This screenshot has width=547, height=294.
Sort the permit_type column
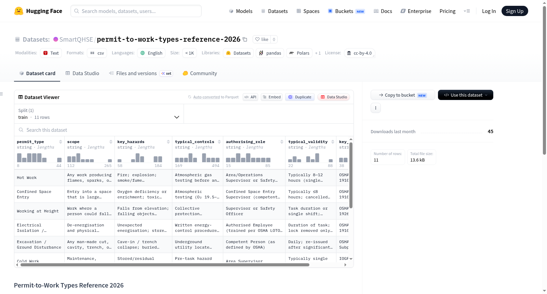61,142
